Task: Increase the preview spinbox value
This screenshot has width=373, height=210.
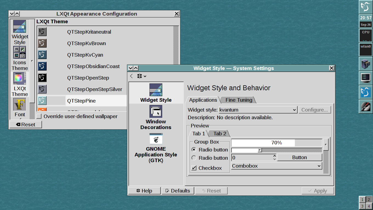Action: (x=275, y=156)
